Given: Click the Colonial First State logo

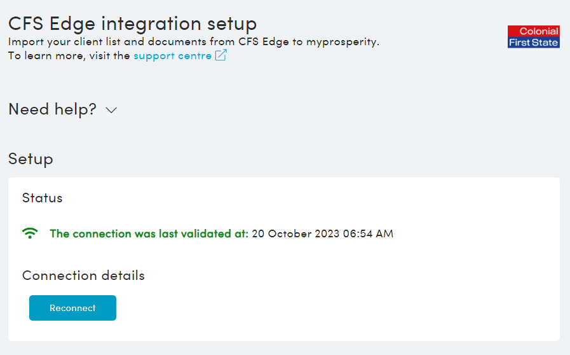Looking at the screenshot, I should [x=533, y=37].
